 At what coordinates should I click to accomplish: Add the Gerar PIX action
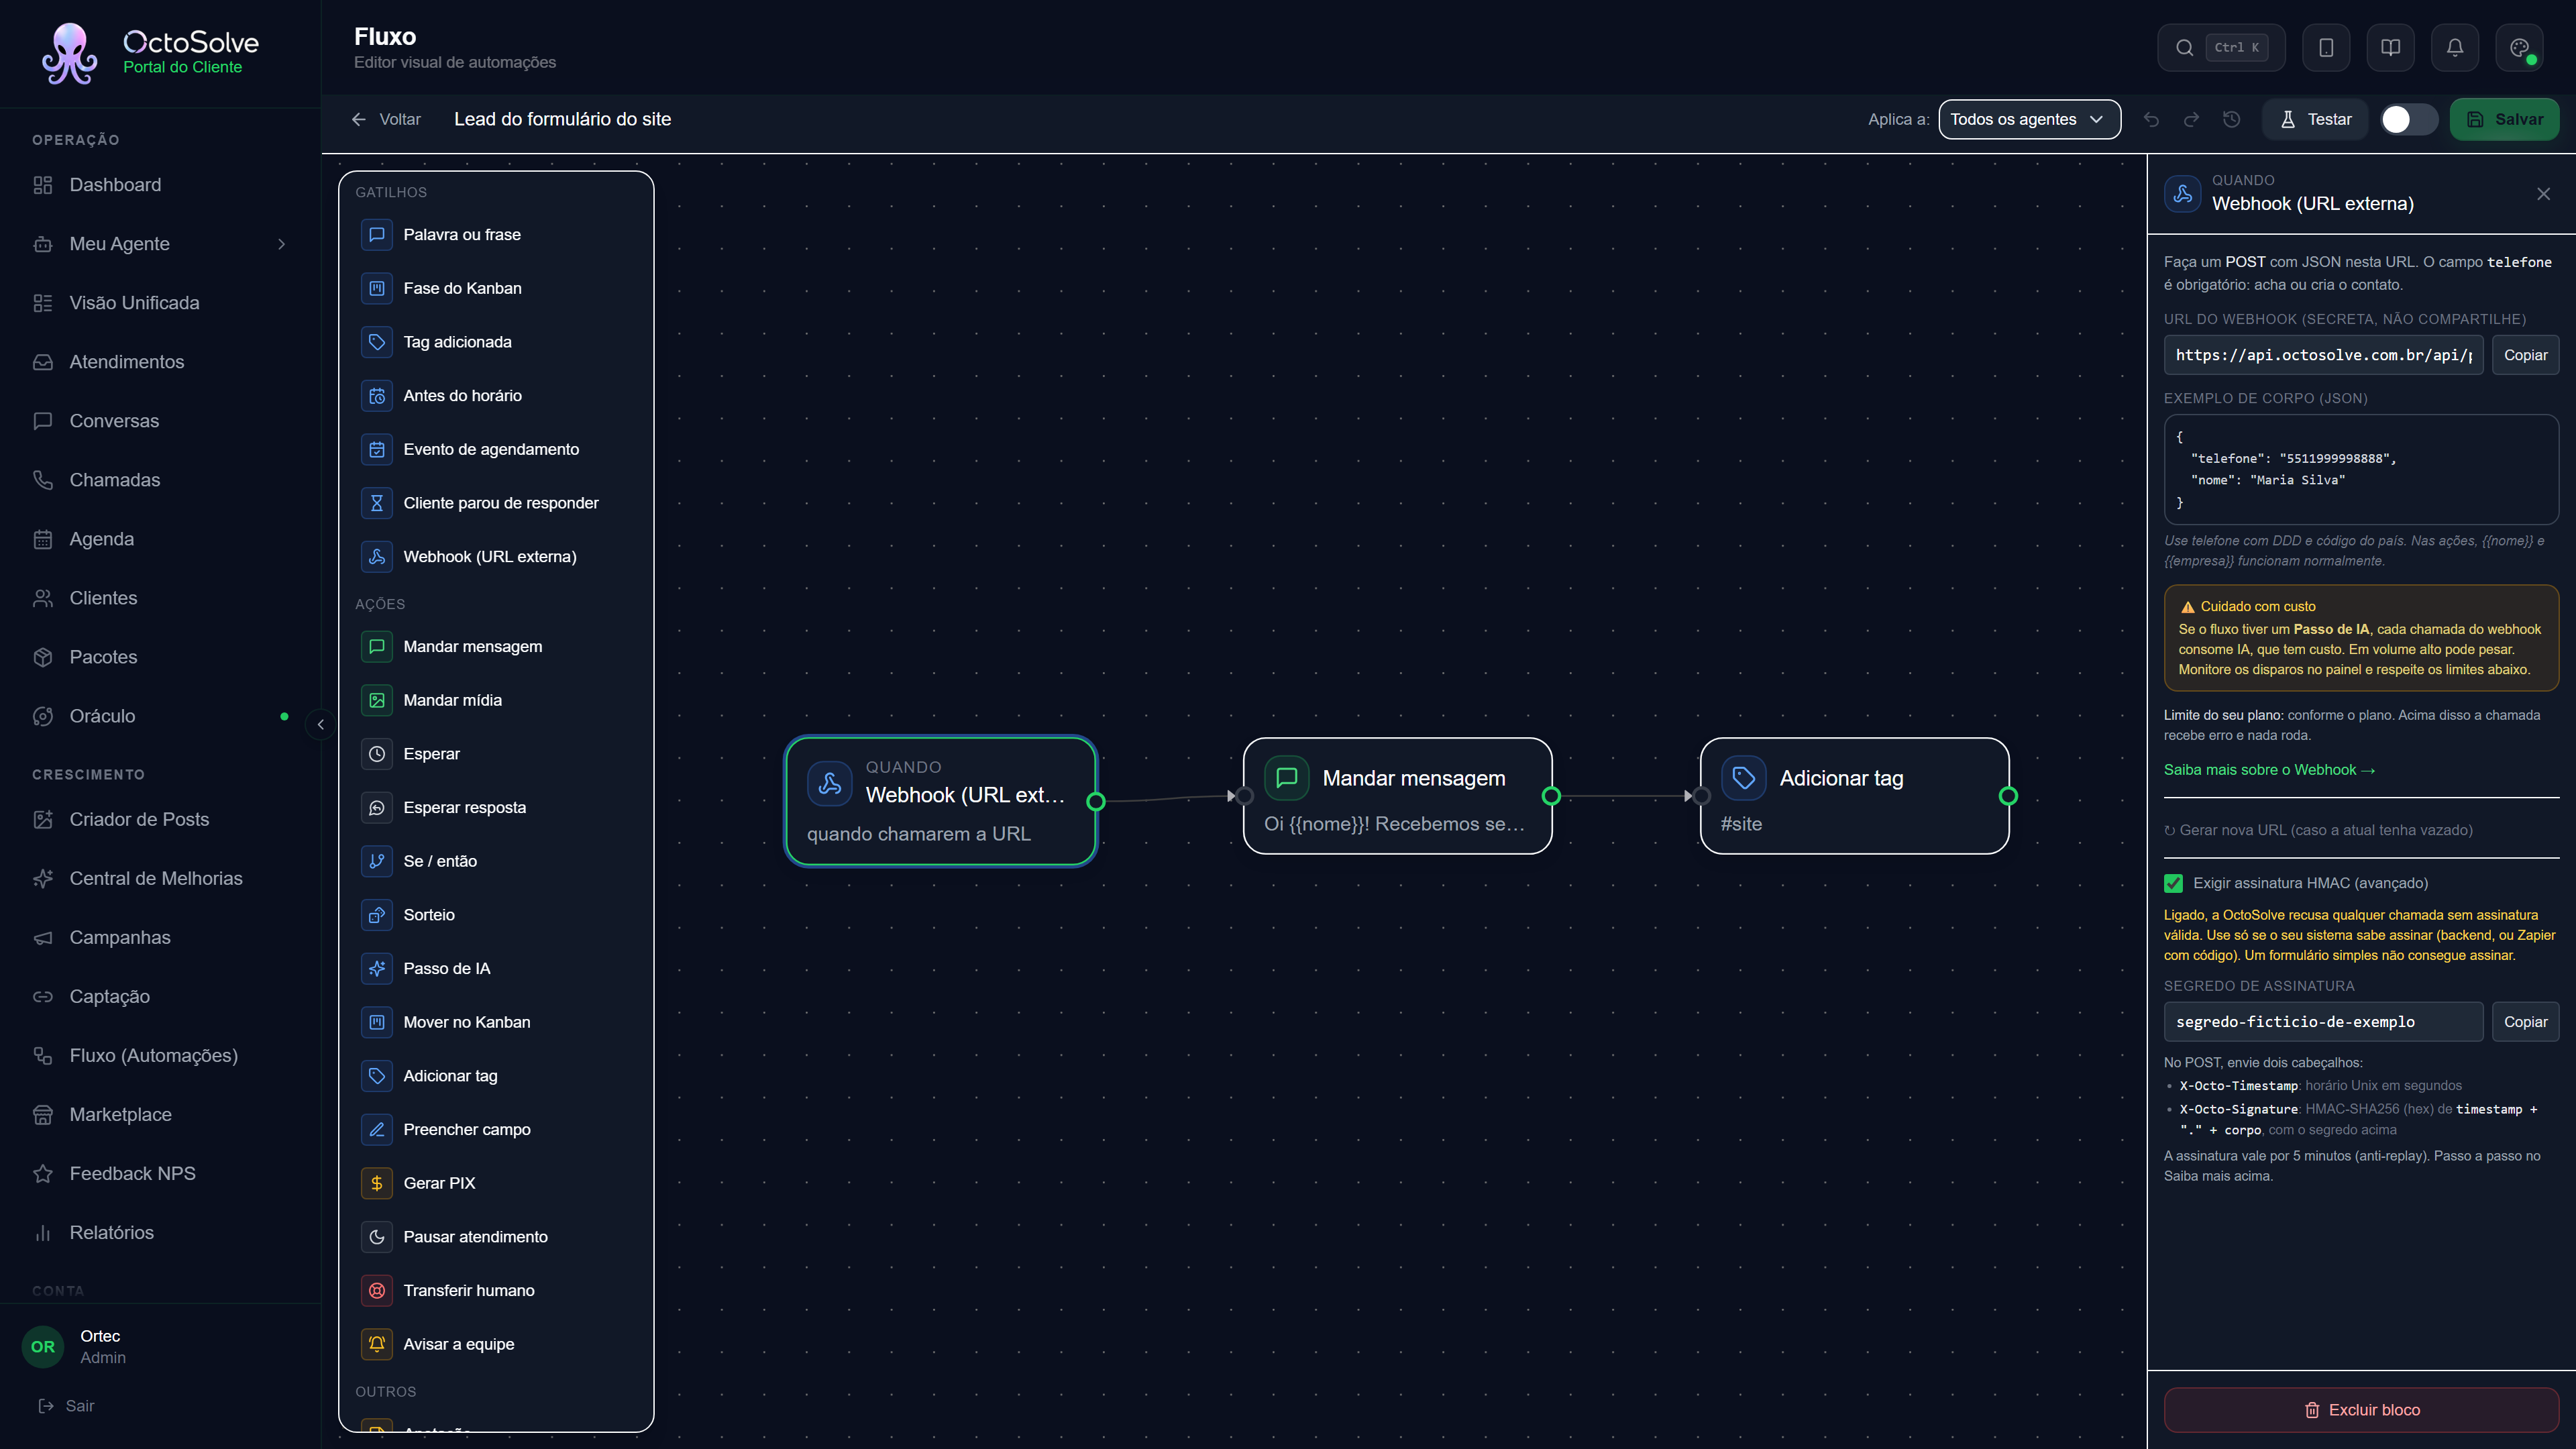(x=496, y=1183)
